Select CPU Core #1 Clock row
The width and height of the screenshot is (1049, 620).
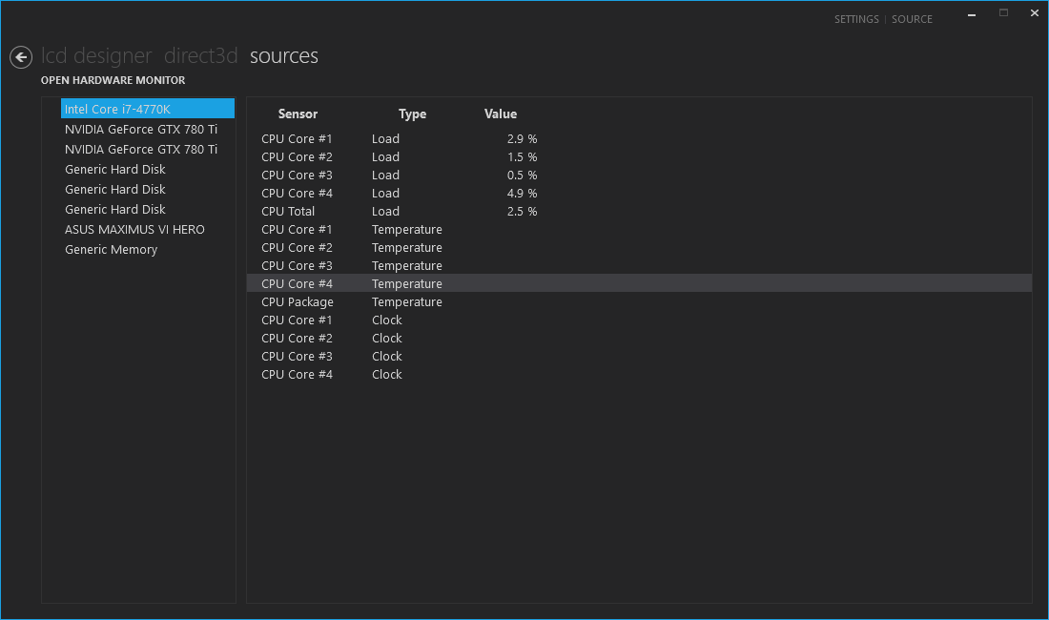pyautogui.click(x=639, y=320)
